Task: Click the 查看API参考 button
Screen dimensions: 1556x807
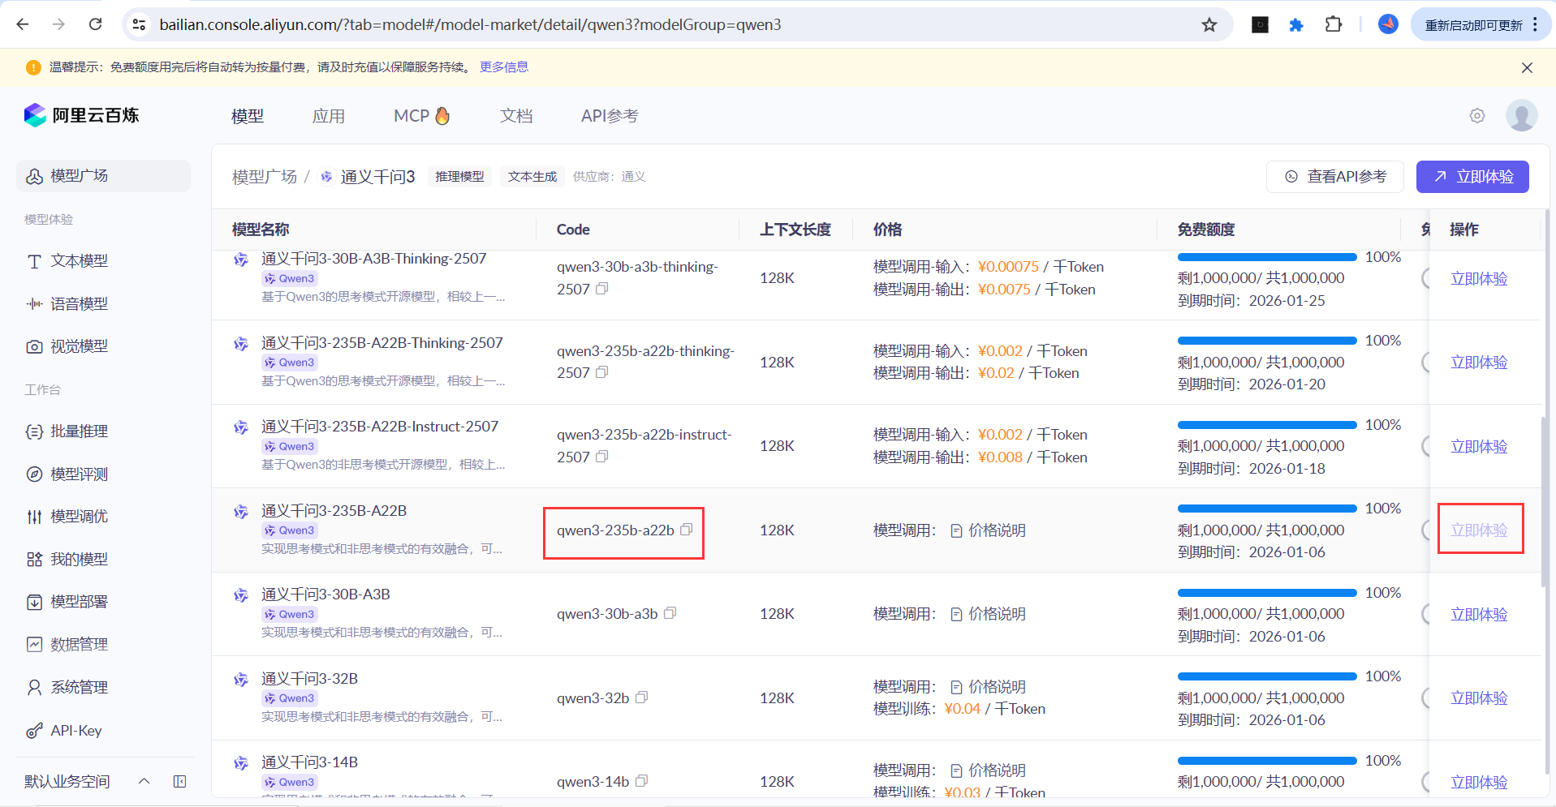Action: (1335, 177)
